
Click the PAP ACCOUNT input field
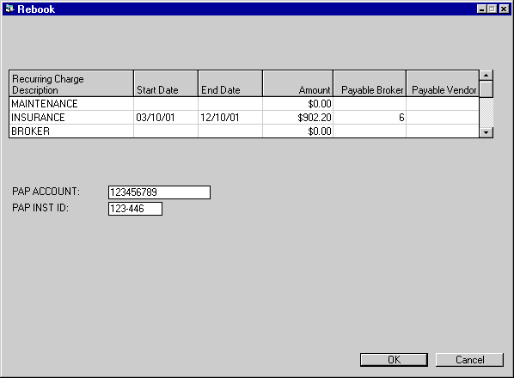159,192
